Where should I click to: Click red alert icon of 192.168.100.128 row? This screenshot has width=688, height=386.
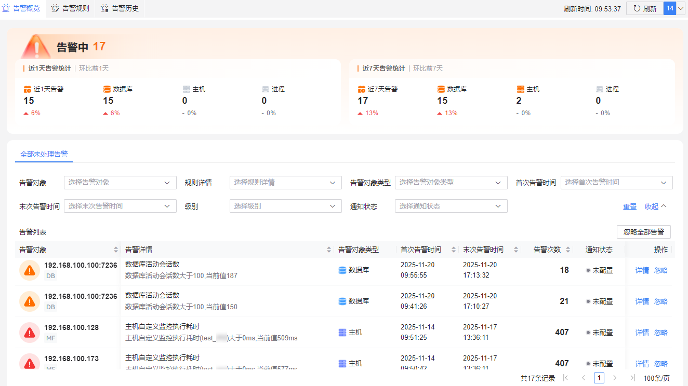[x=30, y=333]
